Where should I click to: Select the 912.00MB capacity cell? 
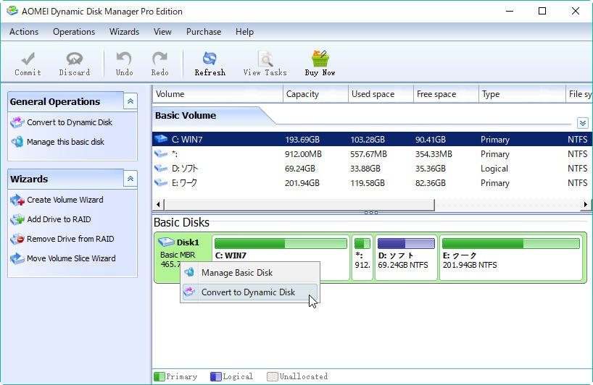[x=303, y=154]
